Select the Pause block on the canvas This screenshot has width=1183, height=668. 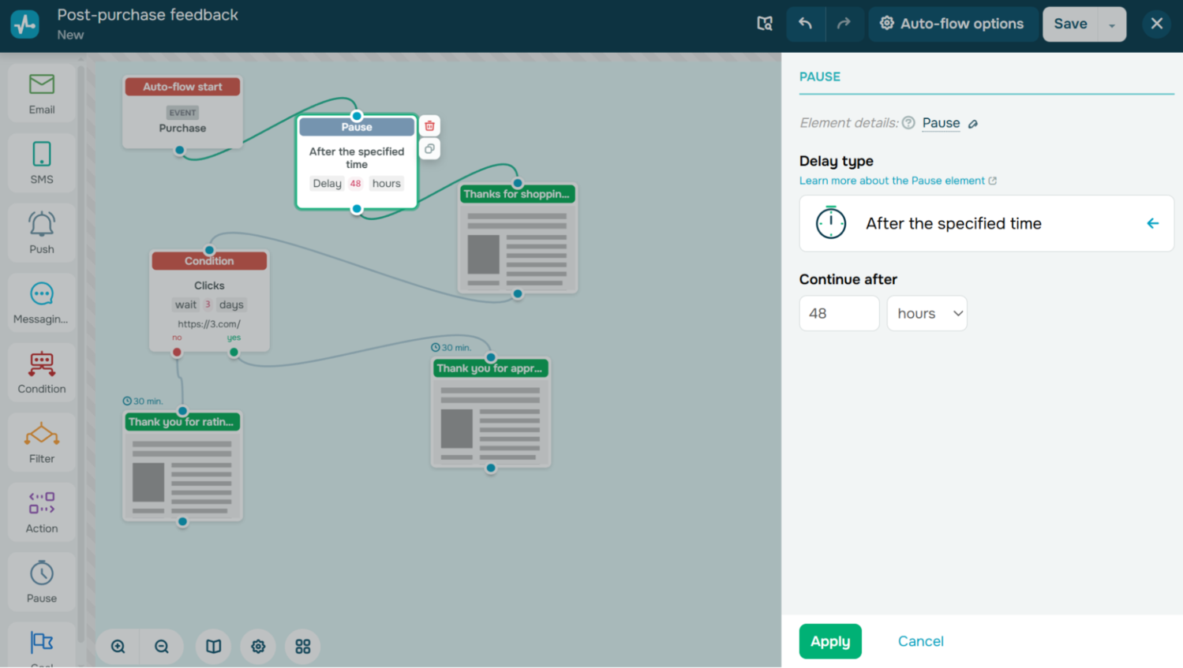click(x=357, y=162)
